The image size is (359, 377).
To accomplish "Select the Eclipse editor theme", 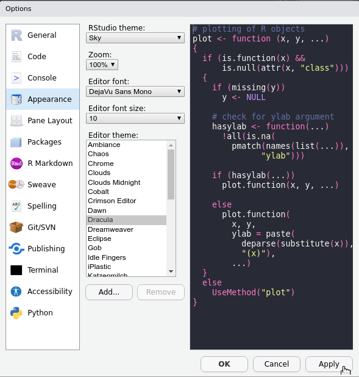I will pos(126,239).
